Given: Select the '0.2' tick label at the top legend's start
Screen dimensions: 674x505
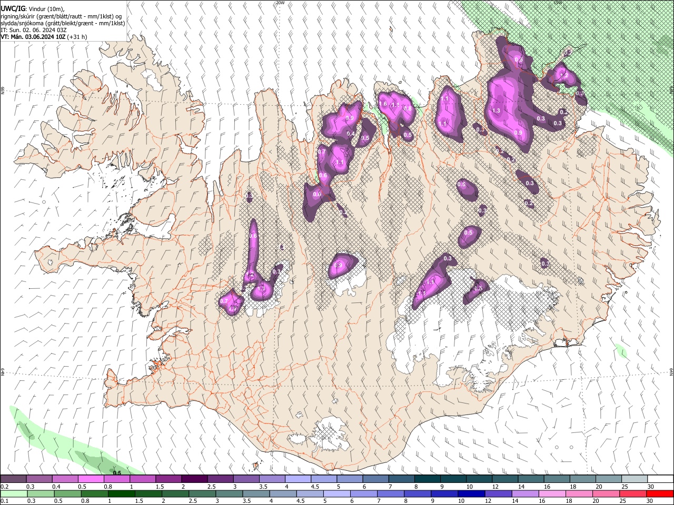Looking at the screenshot, I should click(4, 487).
